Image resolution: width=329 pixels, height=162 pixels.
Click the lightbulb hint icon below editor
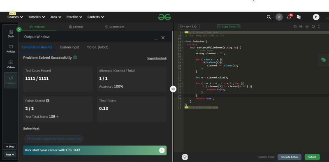coord(185,157)
